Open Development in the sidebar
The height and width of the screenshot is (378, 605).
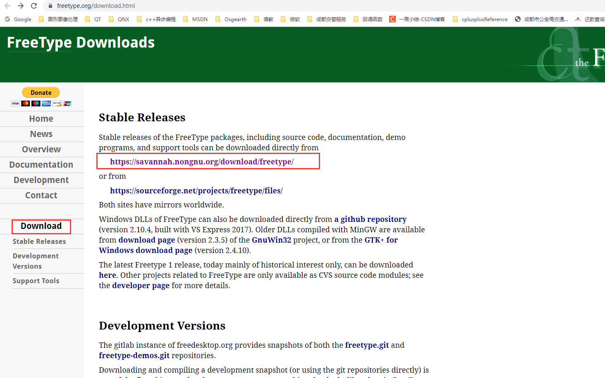pos(41,180)
